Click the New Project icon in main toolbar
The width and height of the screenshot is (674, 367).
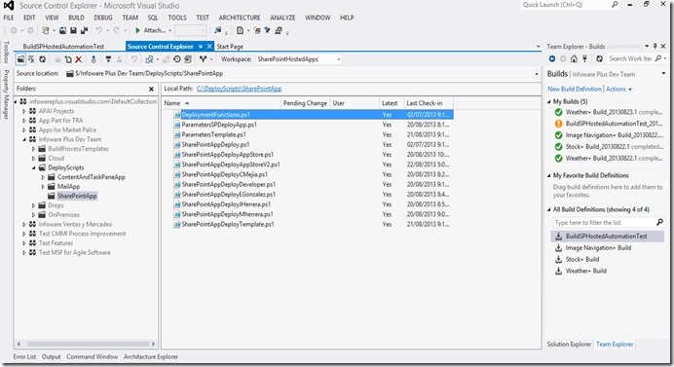click(x=45, y=30)
